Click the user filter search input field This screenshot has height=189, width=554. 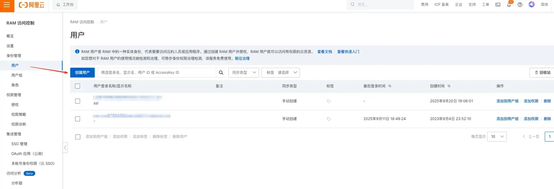(x=156, y=73)
